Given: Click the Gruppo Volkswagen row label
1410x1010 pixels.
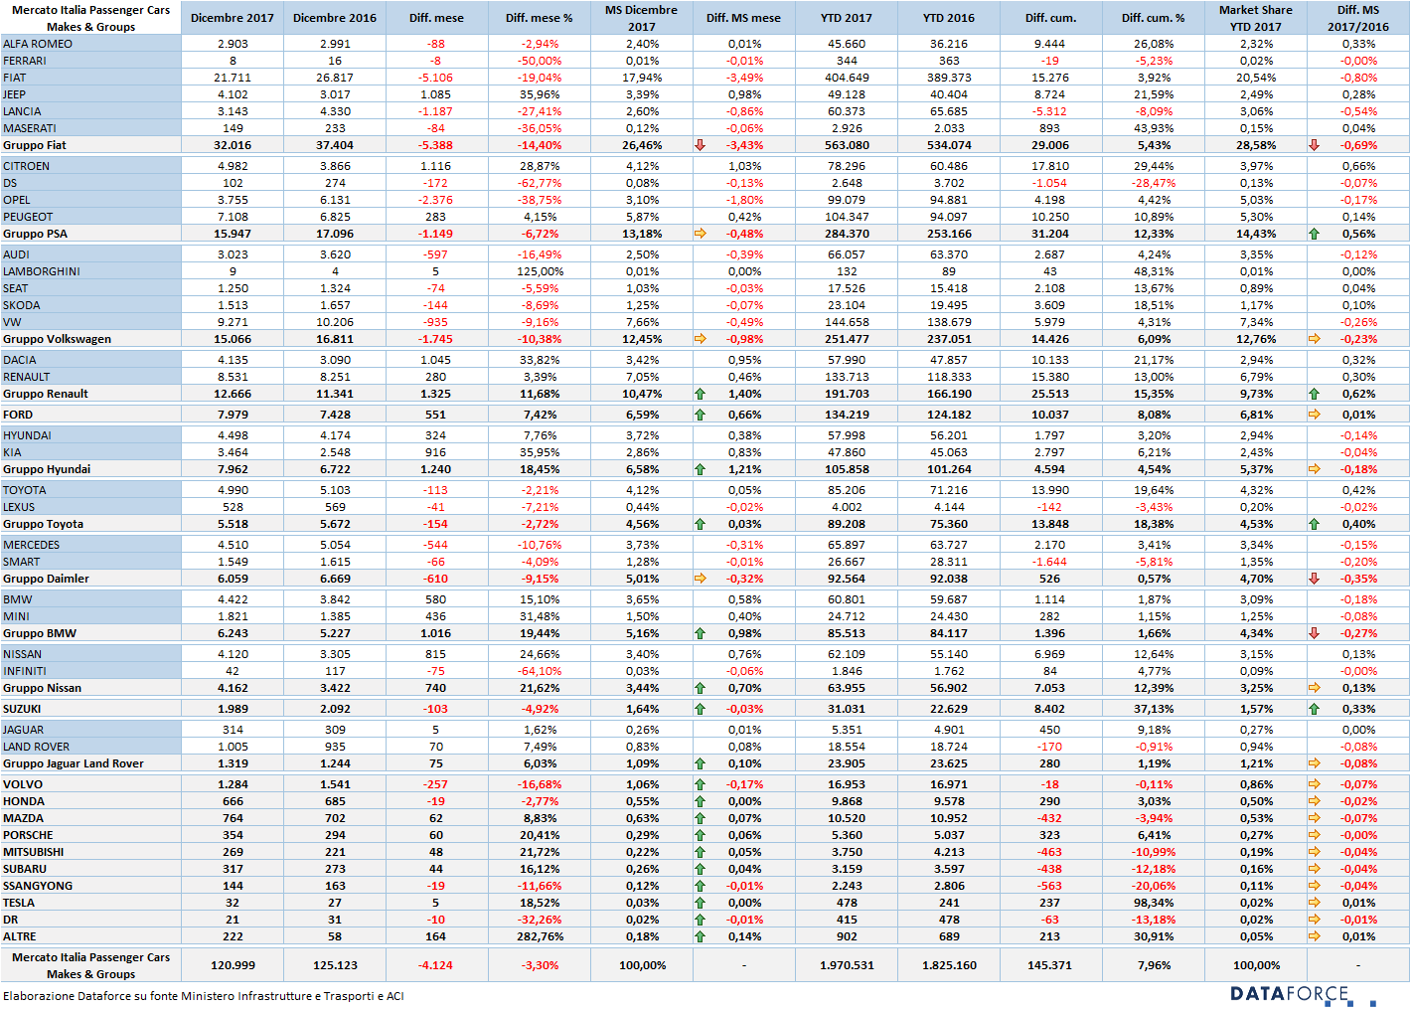Looking at the screenshot, I should (x=57, y=339).
